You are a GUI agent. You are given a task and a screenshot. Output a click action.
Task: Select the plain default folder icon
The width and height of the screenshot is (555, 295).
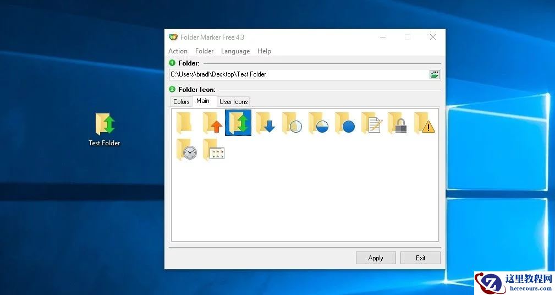click(184, 123)
